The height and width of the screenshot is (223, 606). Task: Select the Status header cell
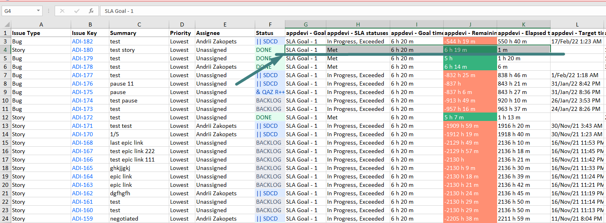click(270, 33)
